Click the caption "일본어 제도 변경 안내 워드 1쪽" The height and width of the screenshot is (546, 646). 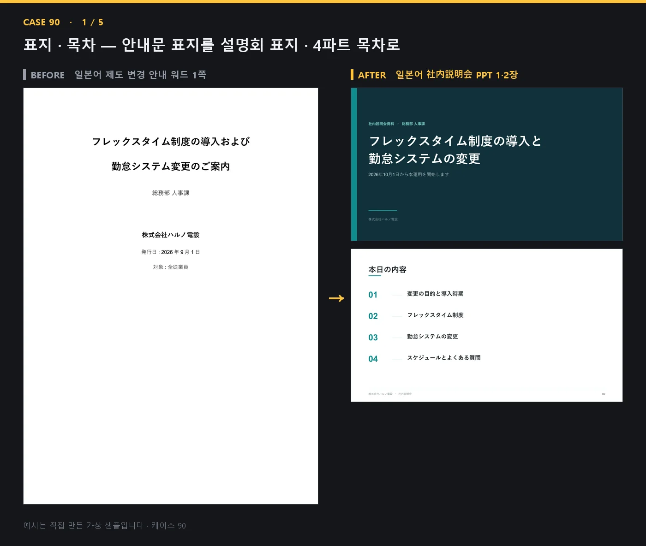[x=140, y=75]
